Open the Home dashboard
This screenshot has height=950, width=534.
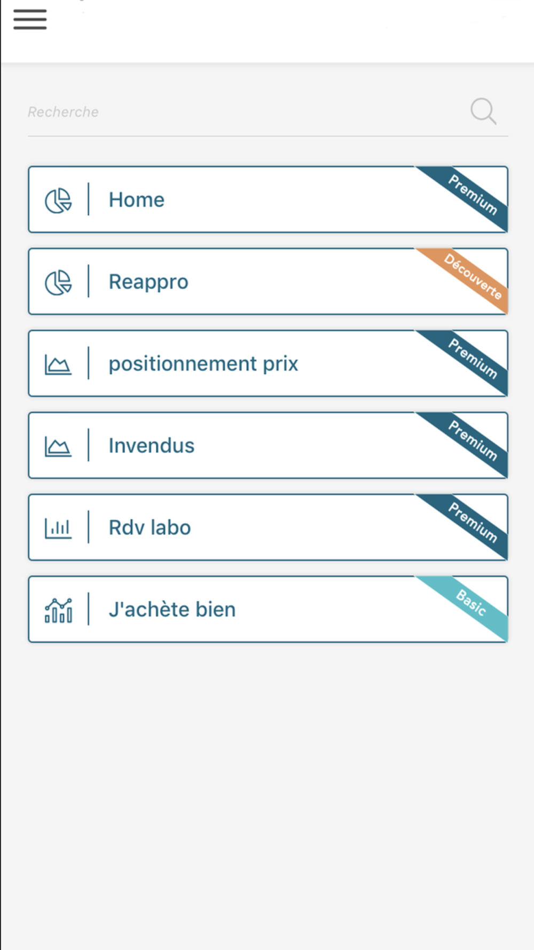(137, 200)
